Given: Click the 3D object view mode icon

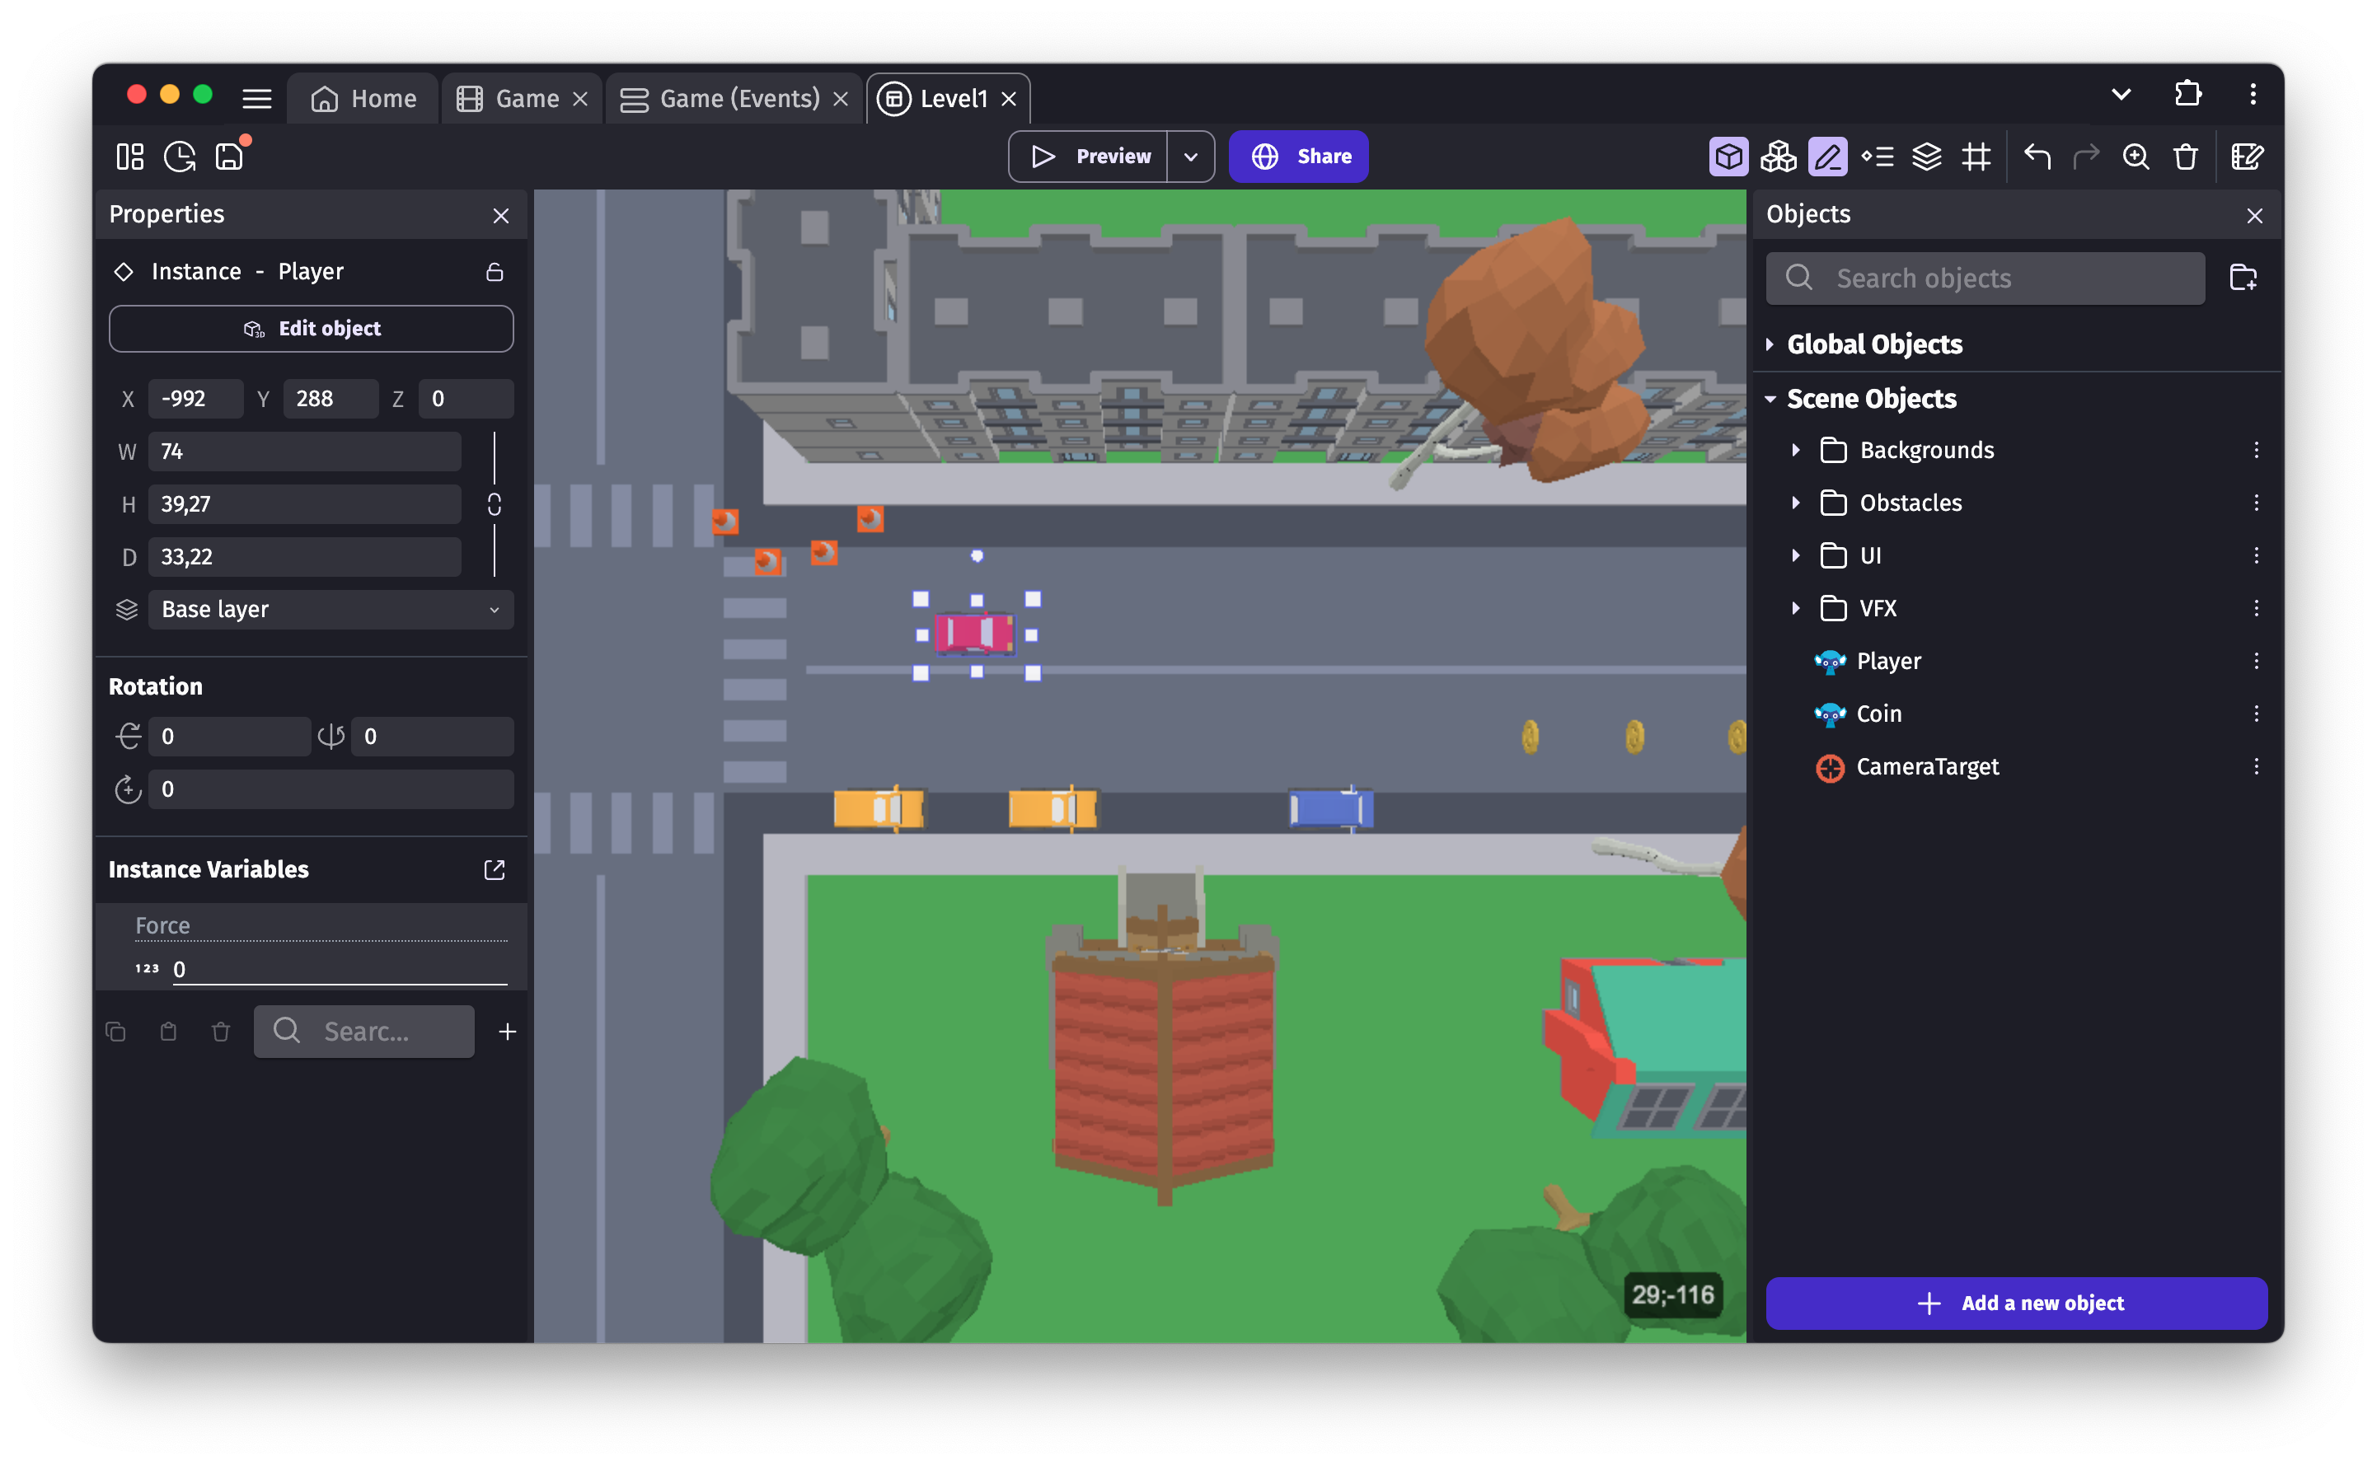Looking at the screenshot, I should click(1730, 154).
